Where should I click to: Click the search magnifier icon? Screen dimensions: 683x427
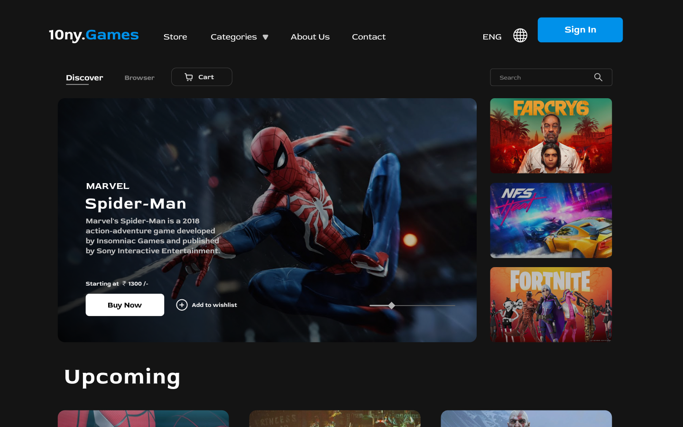pyautogui.click(x=598, y=77)
